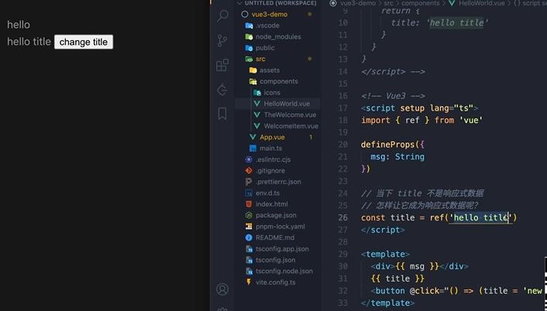The width and height of the screenshot is (547, 311).
Task: Open env.d.ts file
Action: point(267,193)
